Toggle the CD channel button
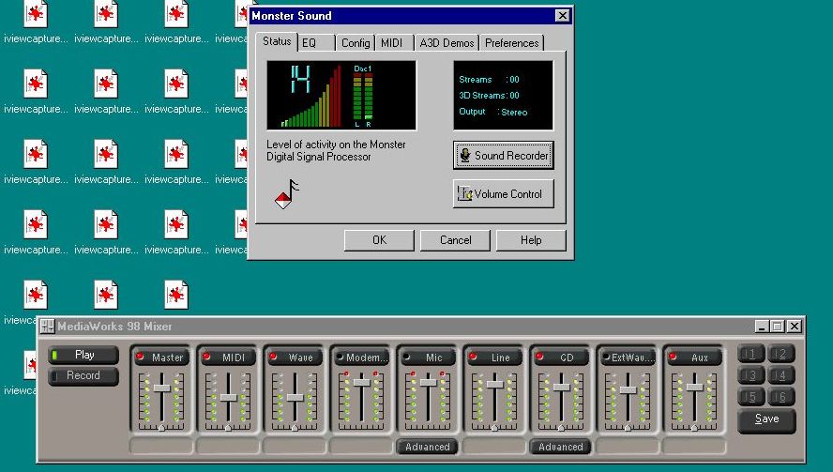Screen dimensions: 833x472 [561, 358]
